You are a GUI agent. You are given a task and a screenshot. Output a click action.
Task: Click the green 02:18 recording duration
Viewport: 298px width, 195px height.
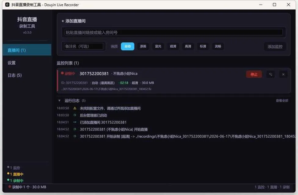(x=124, y=83)
